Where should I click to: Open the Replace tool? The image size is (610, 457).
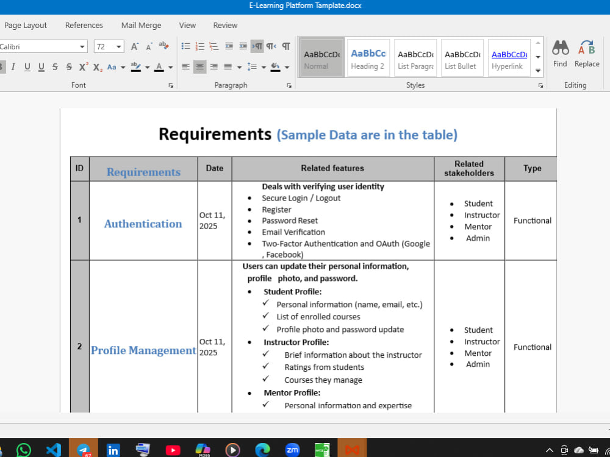click(587, 54)
